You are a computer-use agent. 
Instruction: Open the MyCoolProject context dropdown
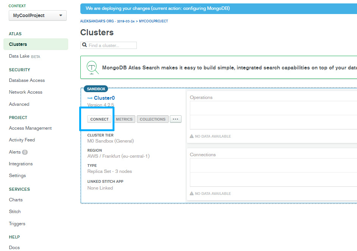pyautogui.click(x=38, y=16)
